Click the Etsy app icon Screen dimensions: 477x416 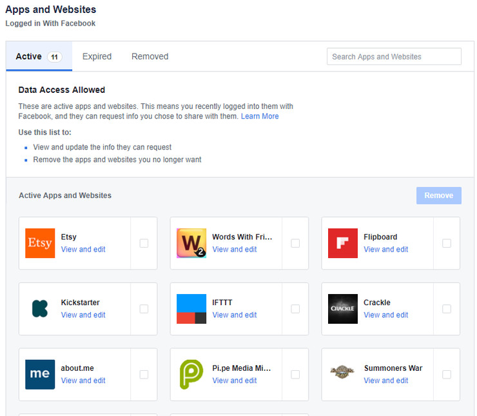pyautogui.click(x=40, y=243)
